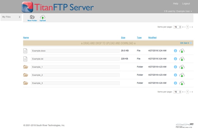
Task: Download Example.docx via cloud icon
Action: (182, 51)
